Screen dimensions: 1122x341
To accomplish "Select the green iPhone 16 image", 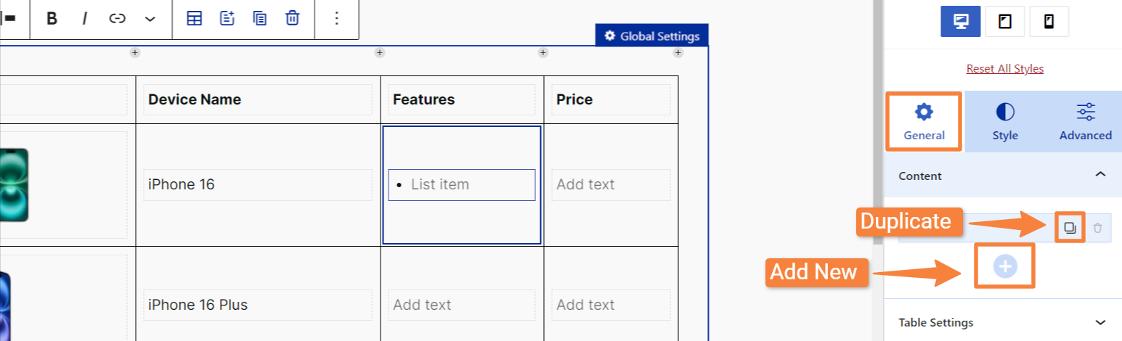I will coord(15,184).
